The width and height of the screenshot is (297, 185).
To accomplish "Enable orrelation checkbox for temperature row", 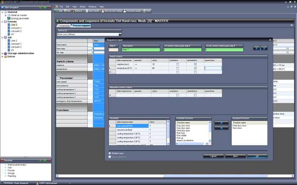I will [178, 68].
